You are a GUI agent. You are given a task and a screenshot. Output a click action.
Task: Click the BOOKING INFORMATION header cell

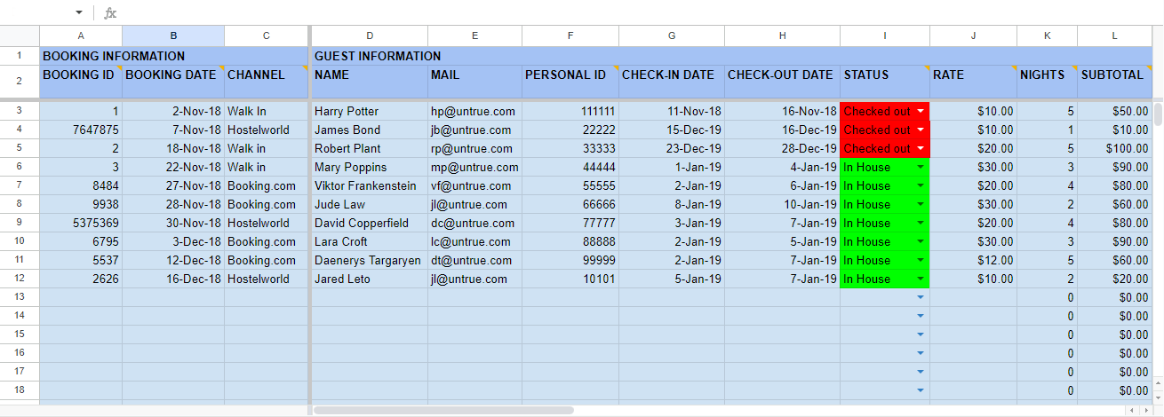173,56
